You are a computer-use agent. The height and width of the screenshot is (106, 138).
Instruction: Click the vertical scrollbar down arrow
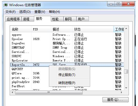(126, 88)
